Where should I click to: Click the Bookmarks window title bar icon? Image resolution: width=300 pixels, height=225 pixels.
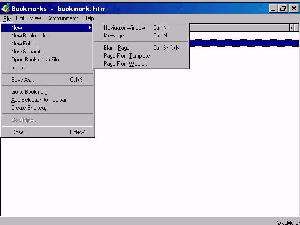point(6,8)
